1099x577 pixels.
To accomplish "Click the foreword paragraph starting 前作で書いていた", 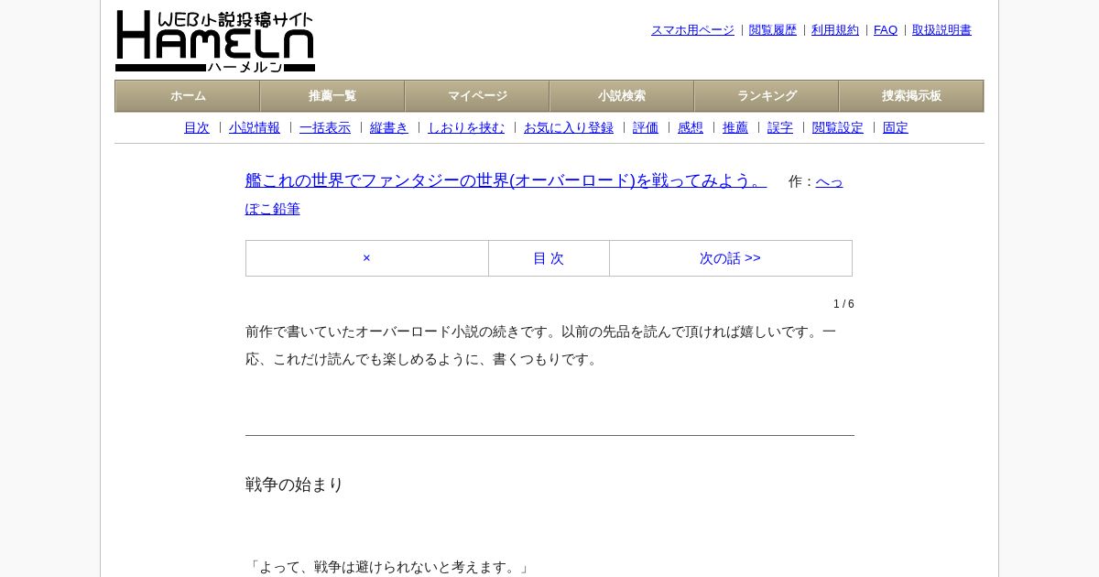I will click(540, 345).
